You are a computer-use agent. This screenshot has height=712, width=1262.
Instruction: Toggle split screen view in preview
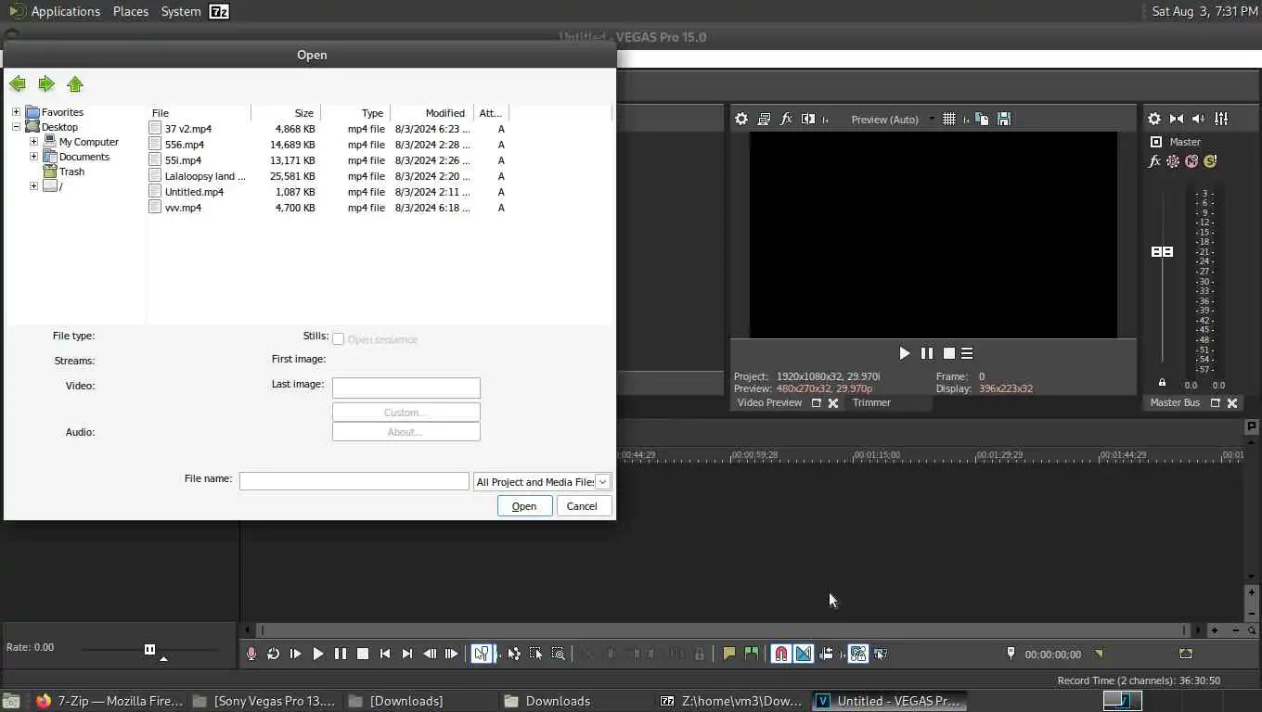point(808,119)
